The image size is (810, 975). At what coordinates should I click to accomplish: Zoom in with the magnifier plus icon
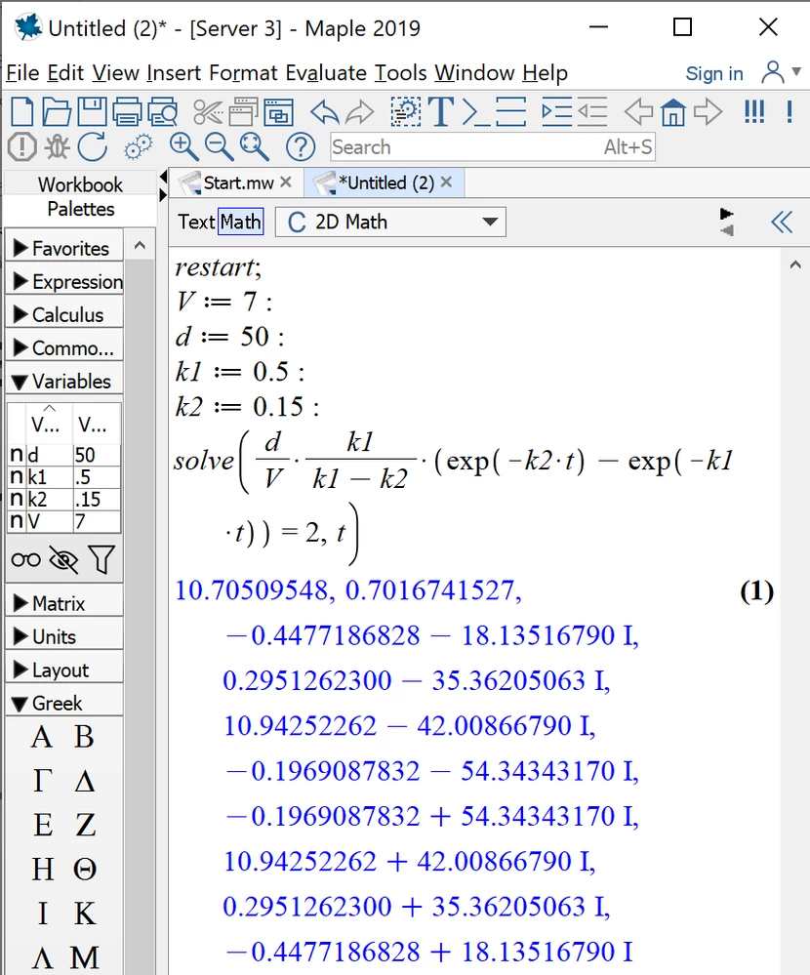(x=184, y=147)
